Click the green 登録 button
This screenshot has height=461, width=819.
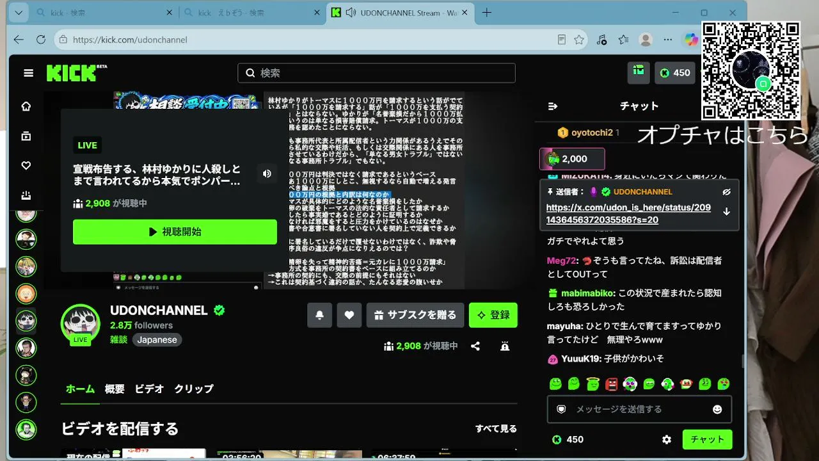(493, 315)
